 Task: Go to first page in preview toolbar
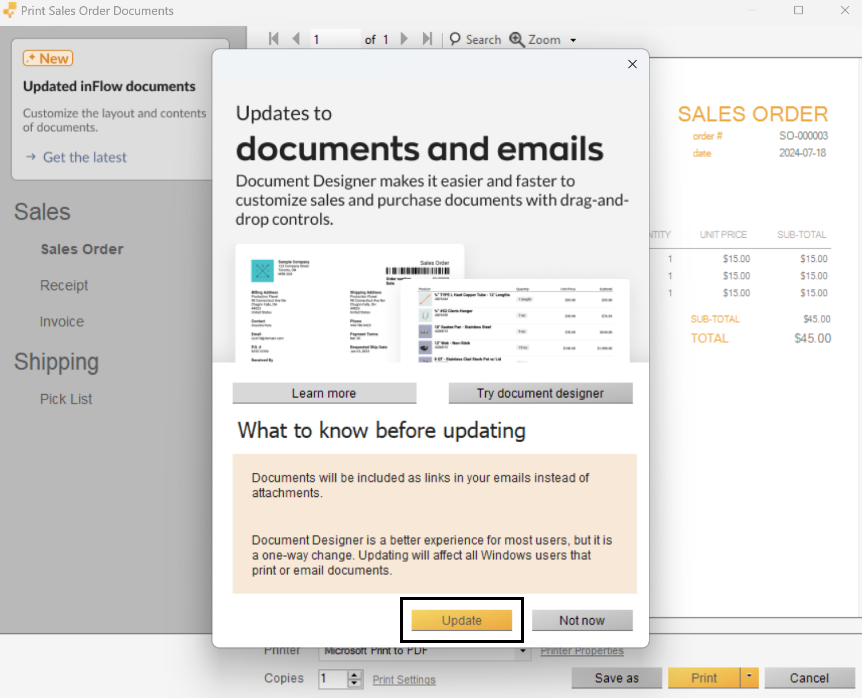pos(274,39)
